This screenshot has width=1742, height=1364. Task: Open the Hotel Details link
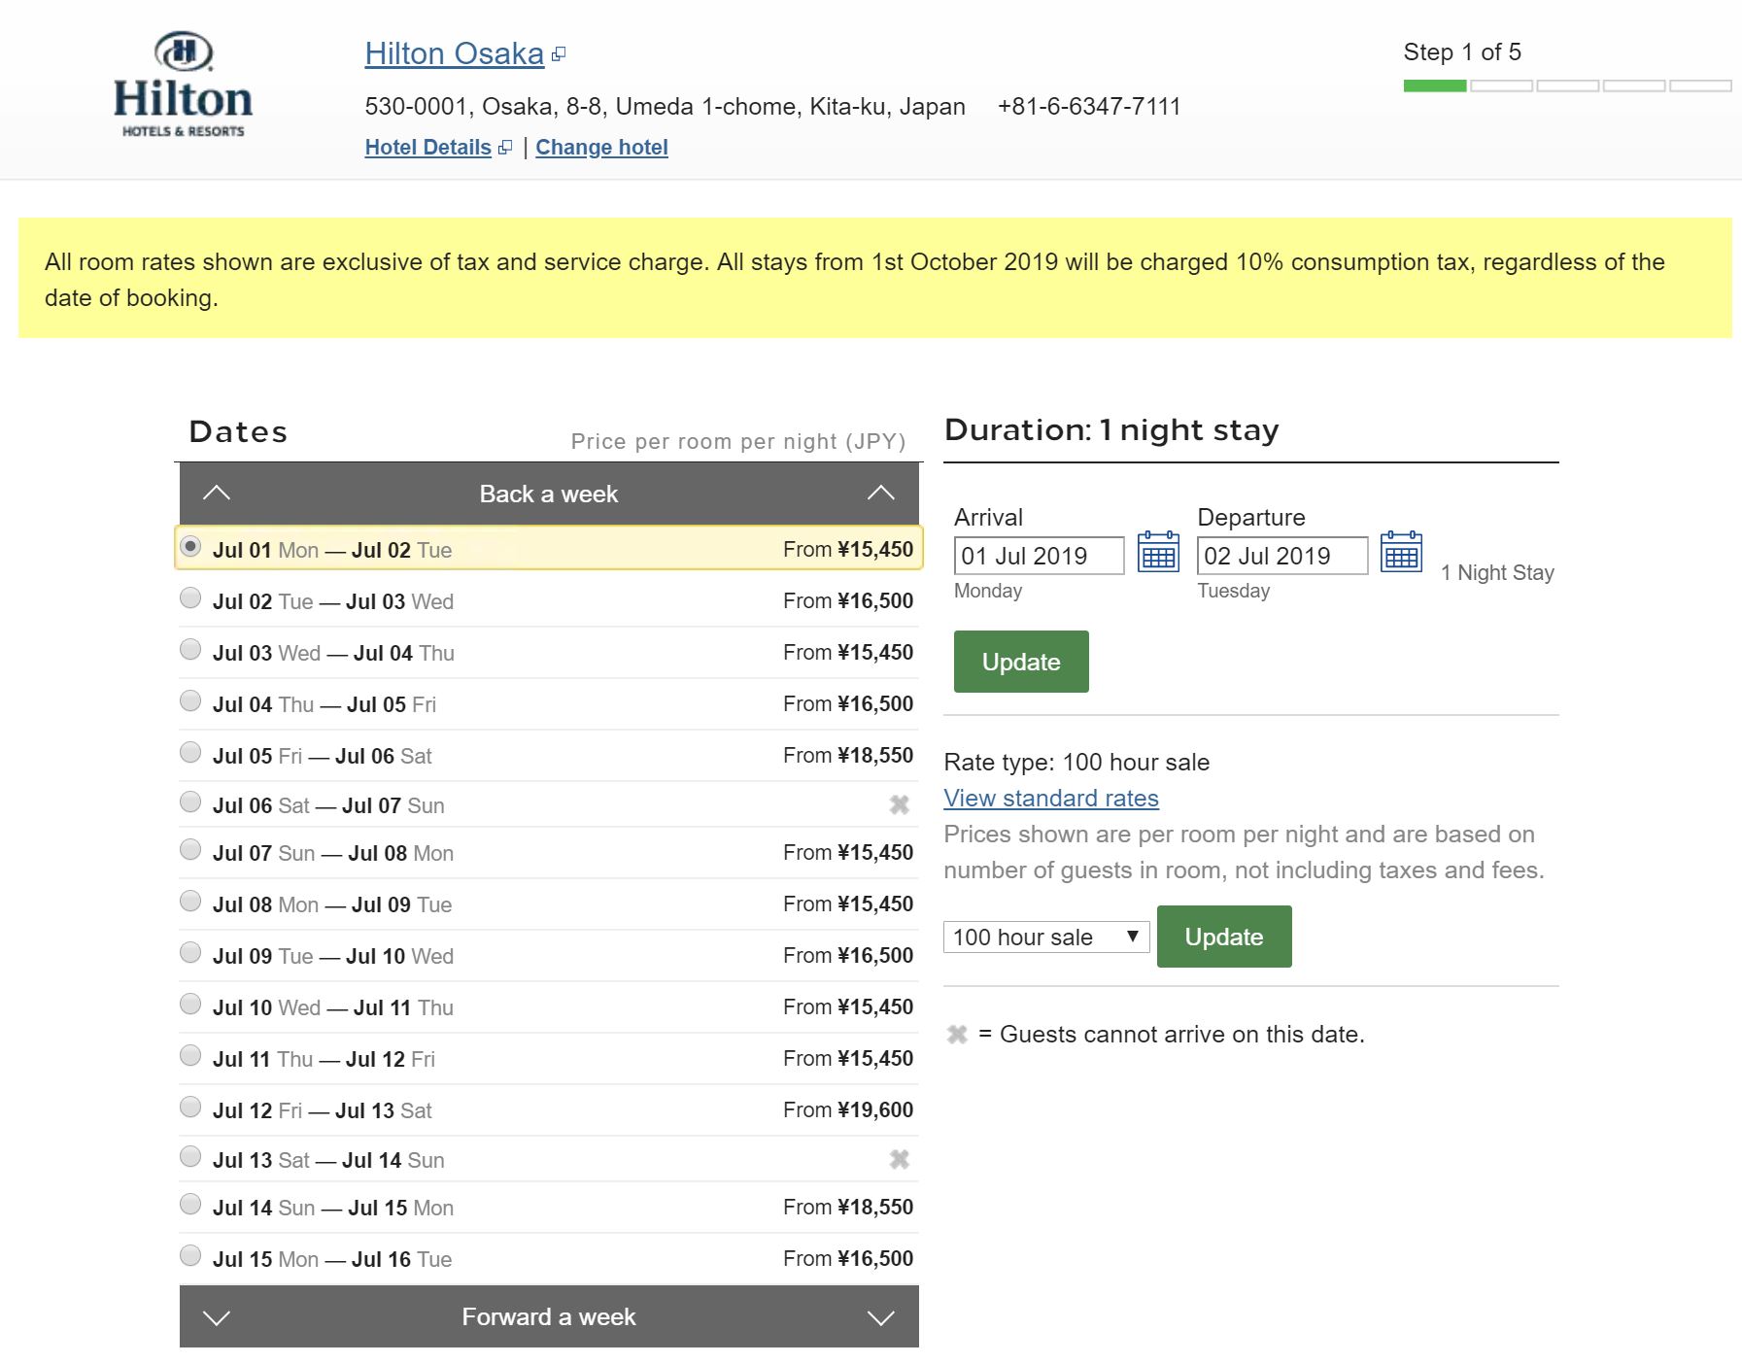tap(427, 148)
